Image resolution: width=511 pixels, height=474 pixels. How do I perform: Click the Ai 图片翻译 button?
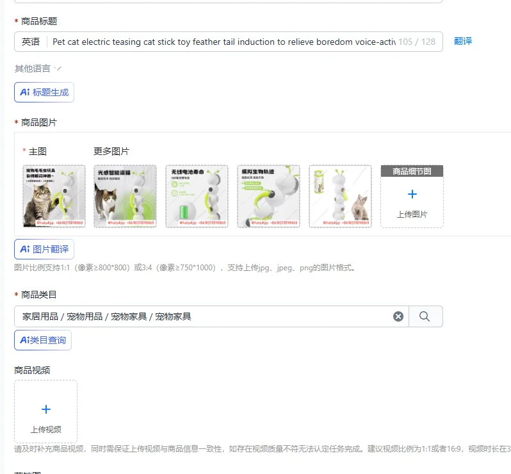coord(44,249)
